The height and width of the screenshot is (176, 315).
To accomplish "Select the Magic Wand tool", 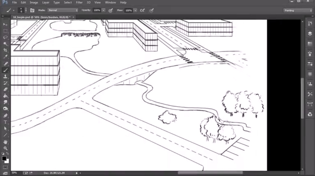I will click(5, 44).
